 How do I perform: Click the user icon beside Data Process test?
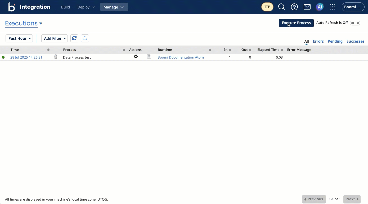pyautogui.click(x=56, y=56)
